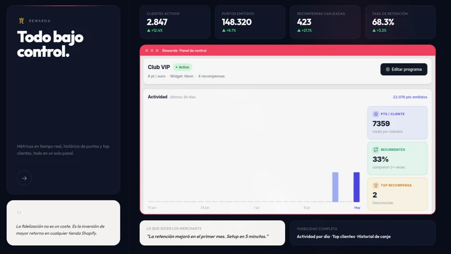Click the quotation mark icon in quote card
This screenshot has height=254, width=451.
(19, 213)
